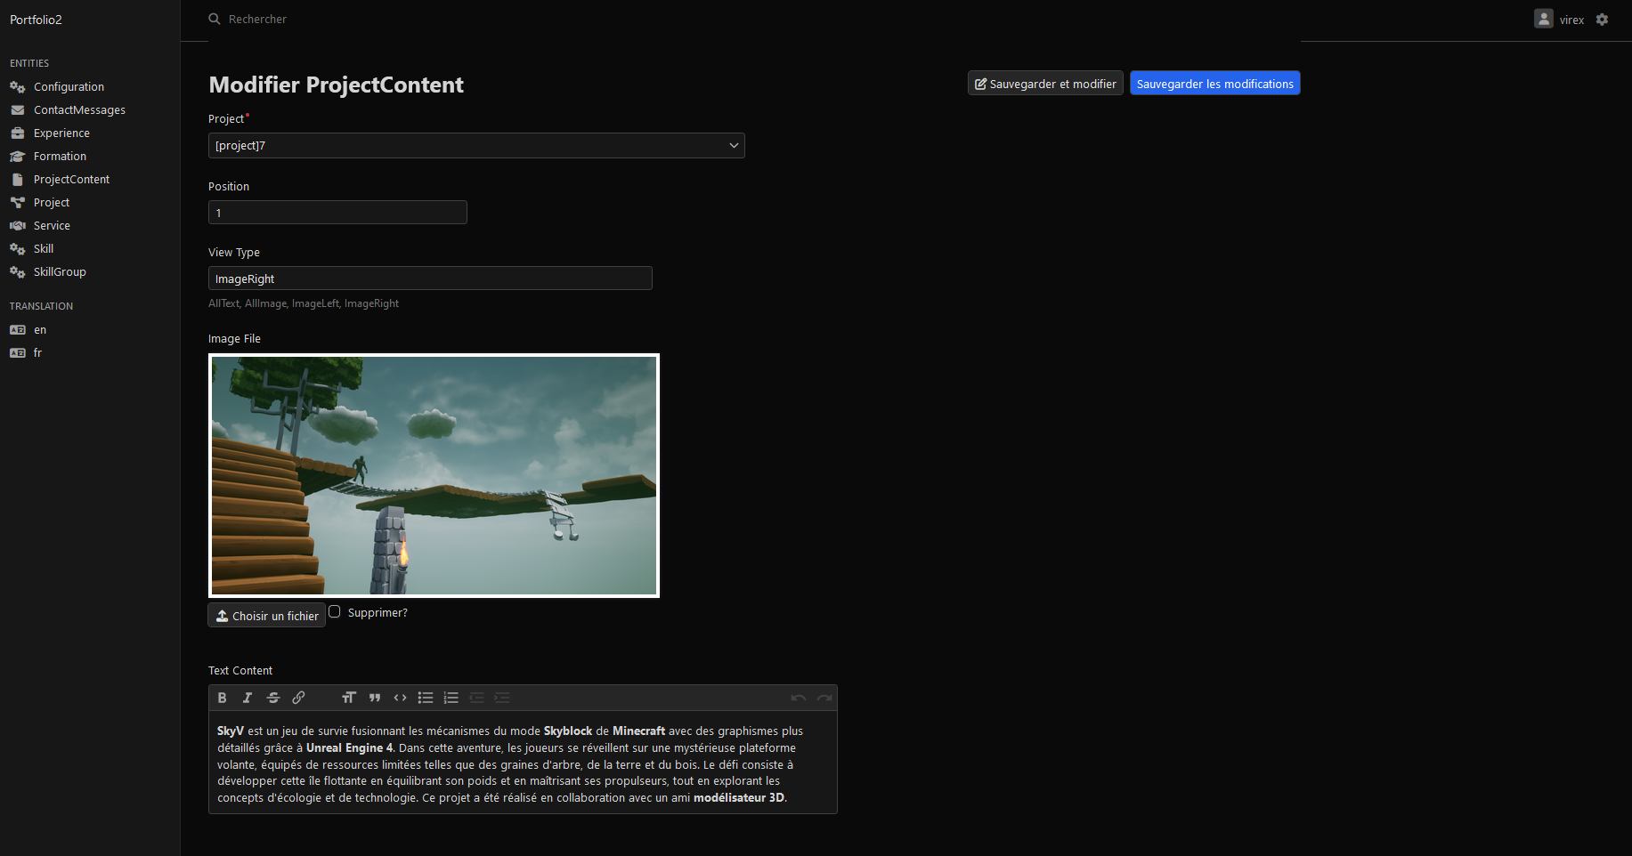This screenshot has height=856, width=1632.
Task: Toggle bold formatting in Text Content editor
Action: pos(223,698)
